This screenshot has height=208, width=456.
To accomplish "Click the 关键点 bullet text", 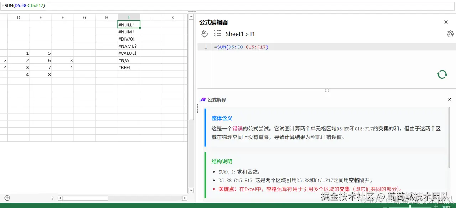I will pos(311,189).
